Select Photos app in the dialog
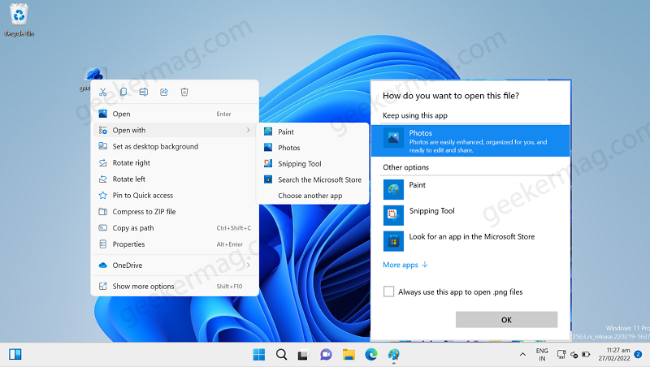Image resolution: width=650 pixels, height=367 pixels. tap(470, 140)
